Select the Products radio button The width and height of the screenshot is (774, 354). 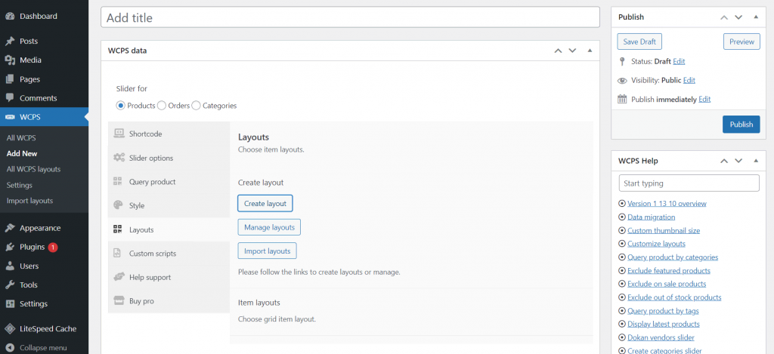121,106
